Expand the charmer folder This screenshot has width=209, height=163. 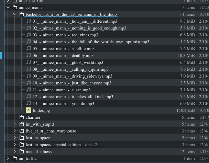[15, 117]
